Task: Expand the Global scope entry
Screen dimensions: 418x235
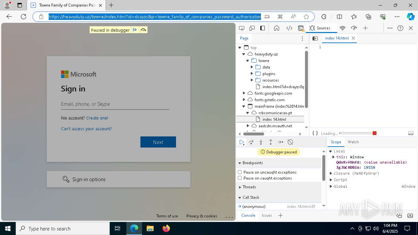Action: tap(331, 186)
